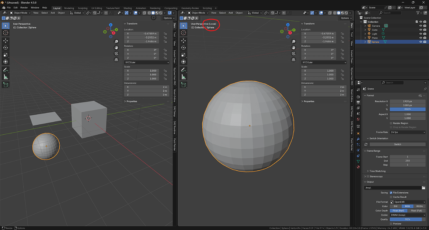Open Add menu in left viewport header
Image resolution: width=429 pixels, height=230 pixels.
(x=53, y=13)
